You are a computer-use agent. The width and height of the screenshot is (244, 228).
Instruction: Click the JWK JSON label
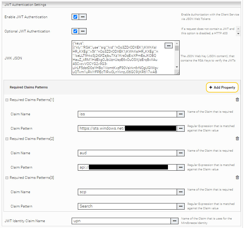(13, 58)
